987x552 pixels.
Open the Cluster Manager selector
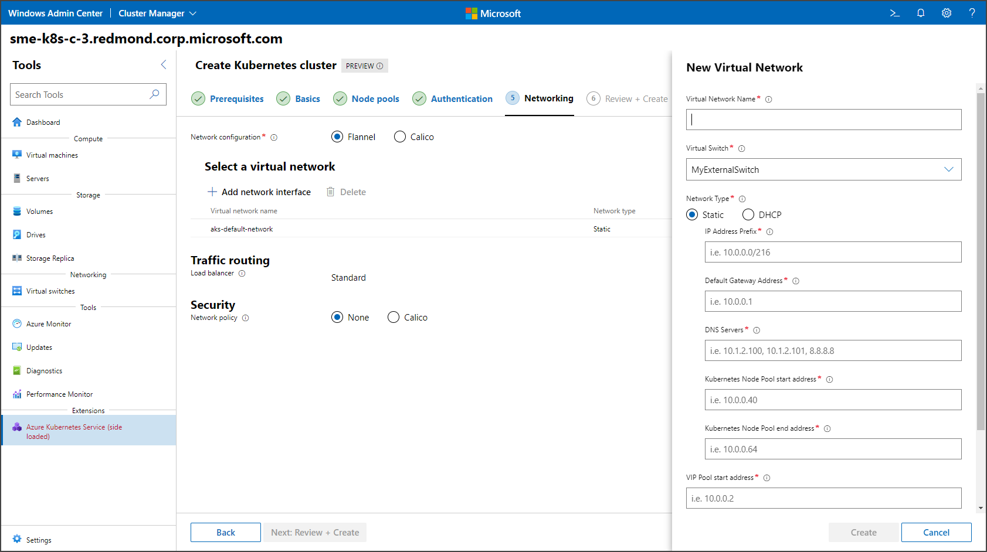157,13
